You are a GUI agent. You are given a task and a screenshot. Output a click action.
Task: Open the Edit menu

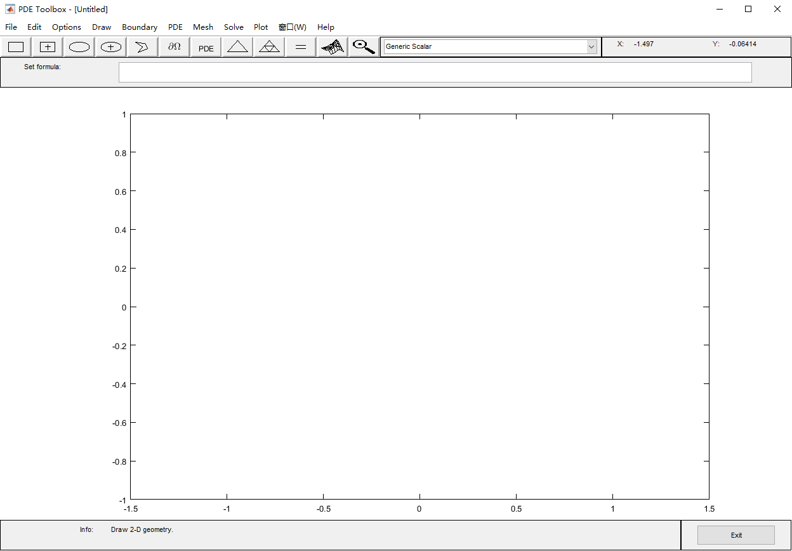(34, 27)
